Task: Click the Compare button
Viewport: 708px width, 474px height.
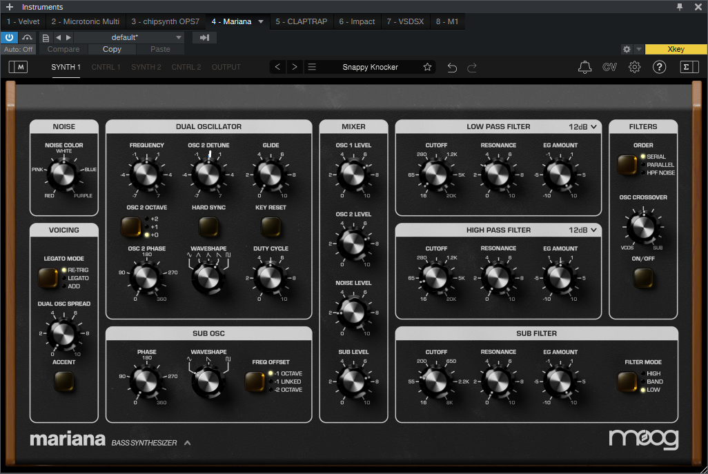Action: click(x=63, y=49)
